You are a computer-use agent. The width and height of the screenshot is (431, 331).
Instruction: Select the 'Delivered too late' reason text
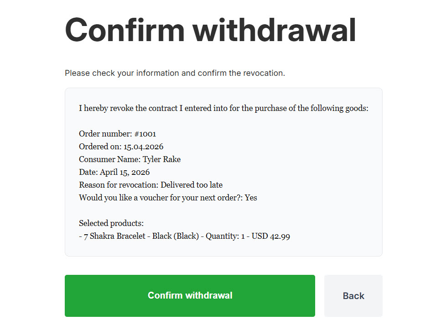coord(192,185)
